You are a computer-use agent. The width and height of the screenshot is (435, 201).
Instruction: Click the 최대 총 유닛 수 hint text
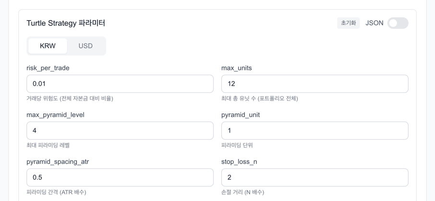259,99
